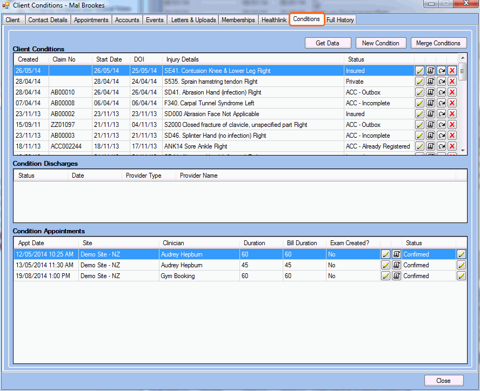Click arrow icon on Abrasion Hand (infection) row
Image resolution: width=480 pixels, height=391 pixels.
(x=441, y=92)
